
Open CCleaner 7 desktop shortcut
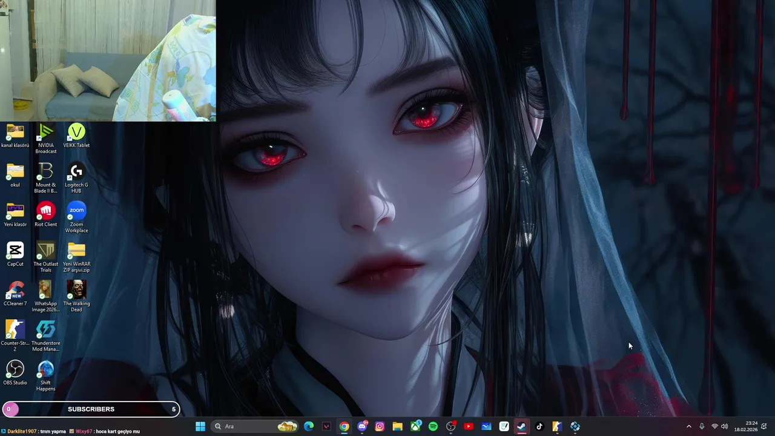(15, 294)
